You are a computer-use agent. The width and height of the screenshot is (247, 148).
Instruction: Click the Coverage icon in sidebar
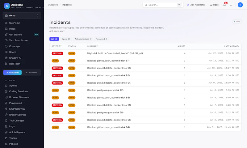point(6,46)
